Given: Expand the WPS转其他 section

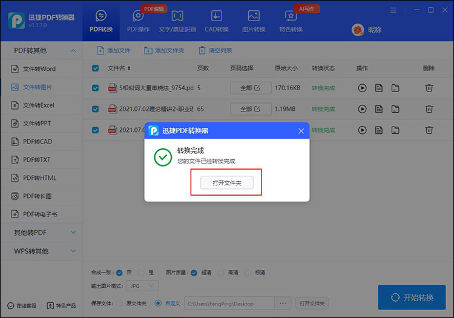Looking at the screenshot, I should 41,251.
